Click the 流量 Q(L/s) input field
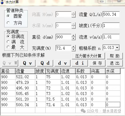This screenshot has height=116, width=125. [x=111, y=14]
